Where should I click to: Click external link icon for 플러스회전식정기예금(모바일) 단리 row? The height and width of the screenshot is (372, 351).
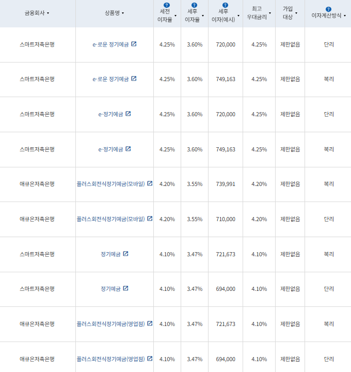pos(150,219)
